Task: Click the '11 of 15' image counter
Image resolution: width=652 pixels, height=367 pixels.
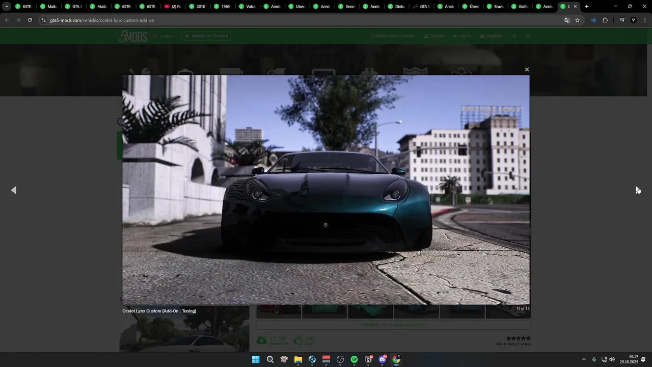Action: 523,308
